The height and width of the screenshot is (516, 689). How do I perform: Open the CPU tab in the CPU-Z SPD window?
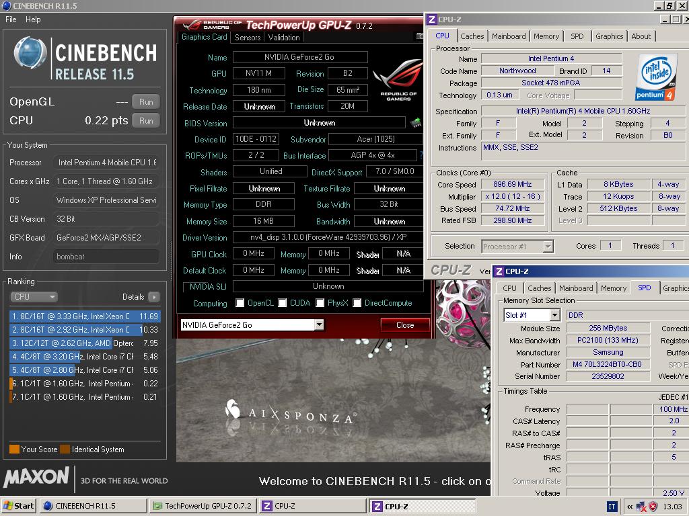510,288
